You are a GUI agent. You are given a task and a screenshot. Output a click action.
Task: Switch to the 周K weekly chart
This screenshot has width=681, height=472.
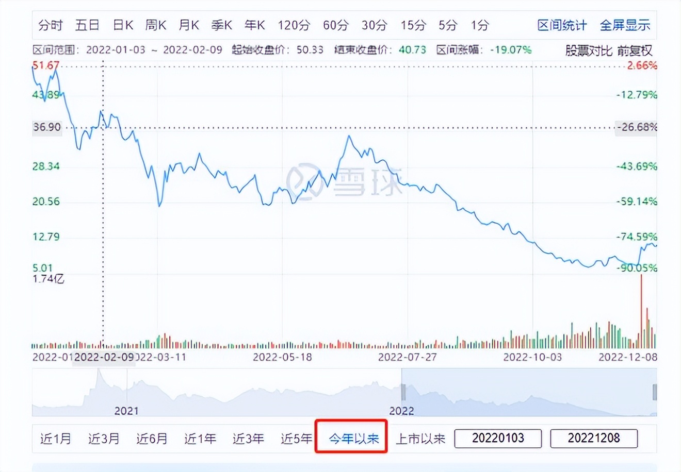point(156,25)
